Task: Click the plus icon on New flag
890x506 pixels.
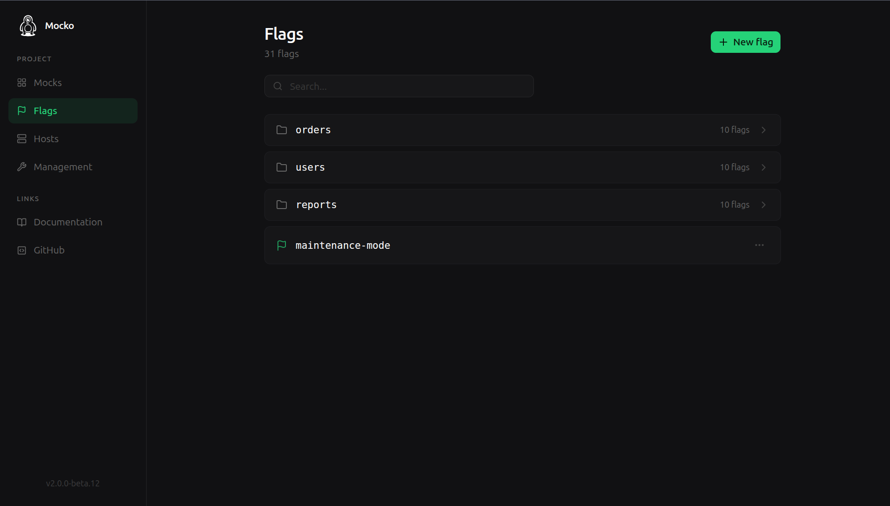Action: click(723, 42)
